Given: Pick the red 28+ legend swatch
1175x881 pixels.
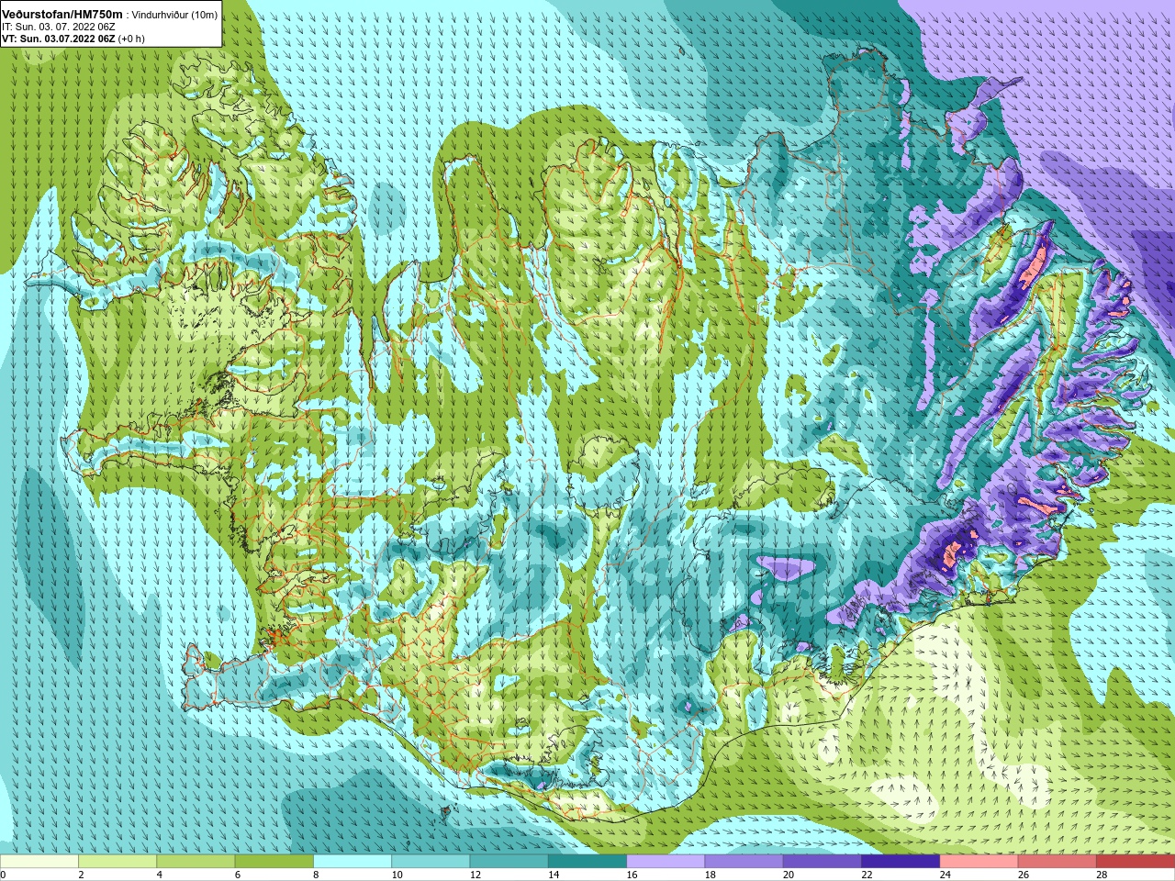Looking at the screenshot, I should 1136,862.
